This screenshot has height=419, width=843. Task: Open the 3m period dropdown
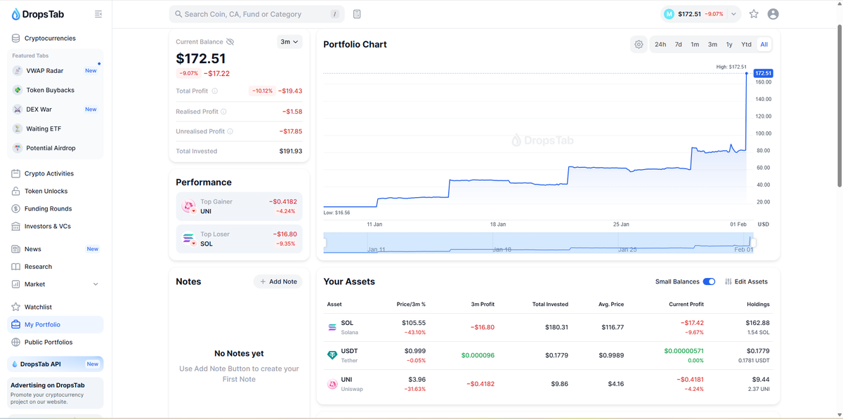click(x=289, y=42)
